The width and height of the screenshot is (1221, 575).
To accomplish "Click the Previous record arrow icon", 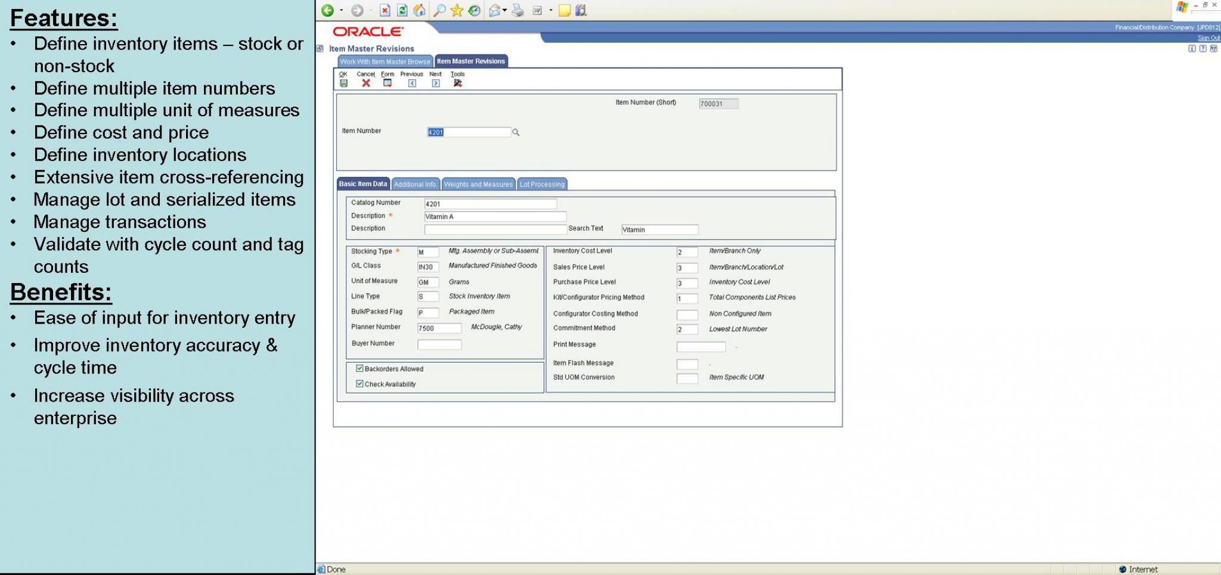I will (x=411, y=83).
